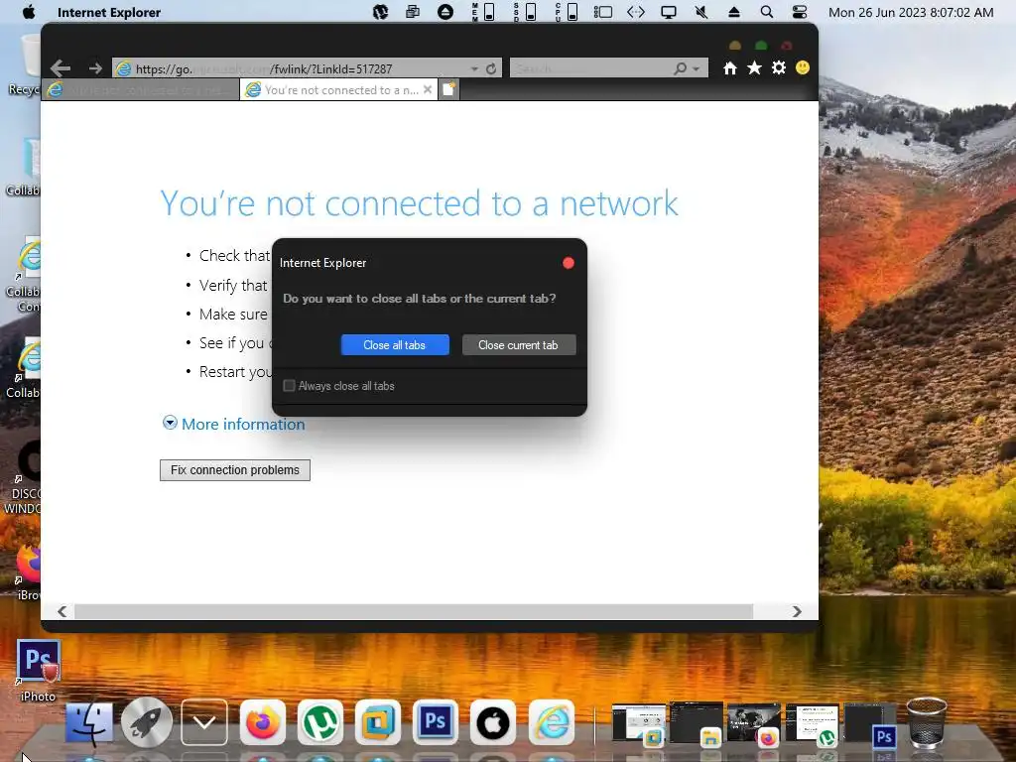The image size is (1016, 762).
Task: Click 'Fix connection problems' button
Action: coord(235,469)
